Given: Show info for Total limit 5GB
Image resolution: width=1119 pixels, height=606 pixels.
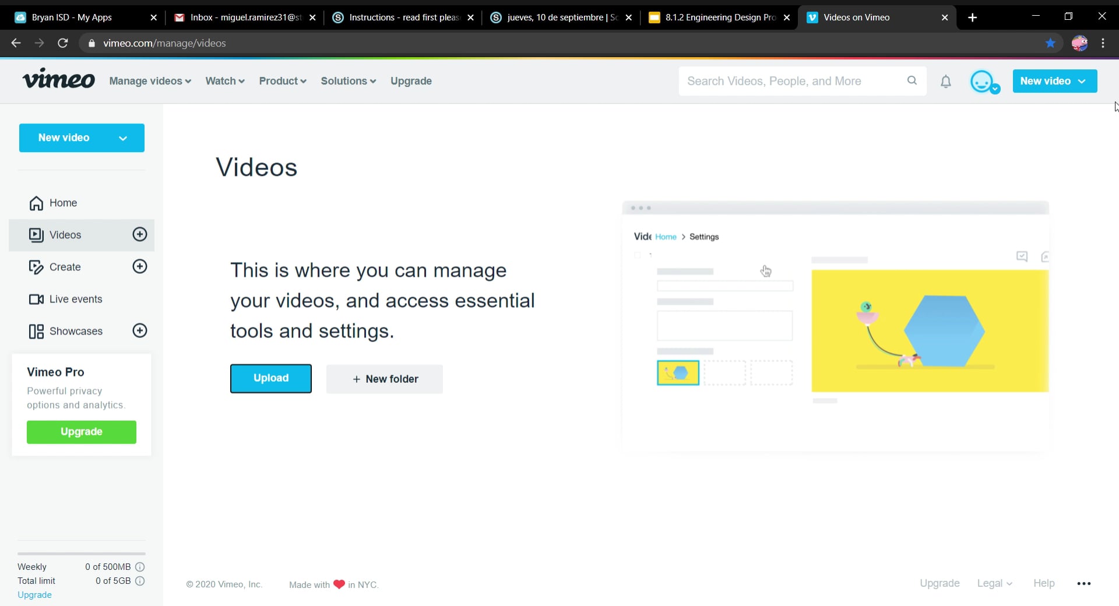Looking at the screenshot, I should pos(140,580).
